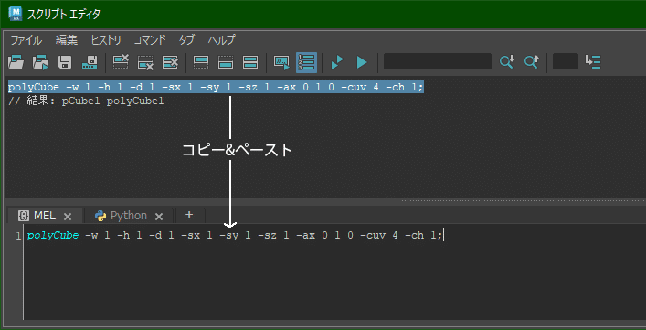Screen dimensions: 646x330
Task: Click the Source Script icon
Action: tap(40, 62)
